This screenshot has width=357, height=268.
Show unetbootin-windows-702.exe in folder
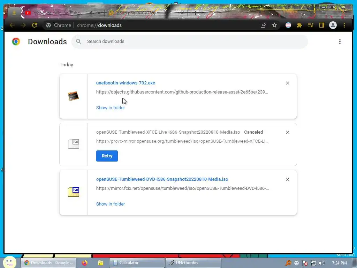tap(111, 107)
